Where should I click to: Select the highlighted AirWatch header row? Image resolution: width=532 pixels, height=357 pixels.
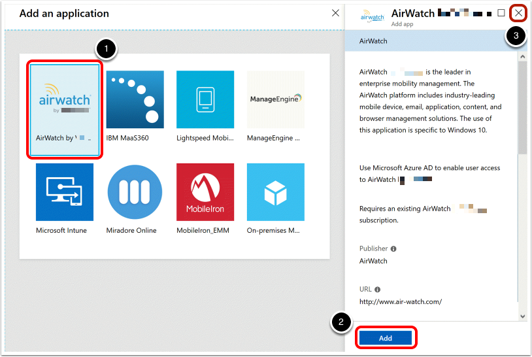(431, 41)
